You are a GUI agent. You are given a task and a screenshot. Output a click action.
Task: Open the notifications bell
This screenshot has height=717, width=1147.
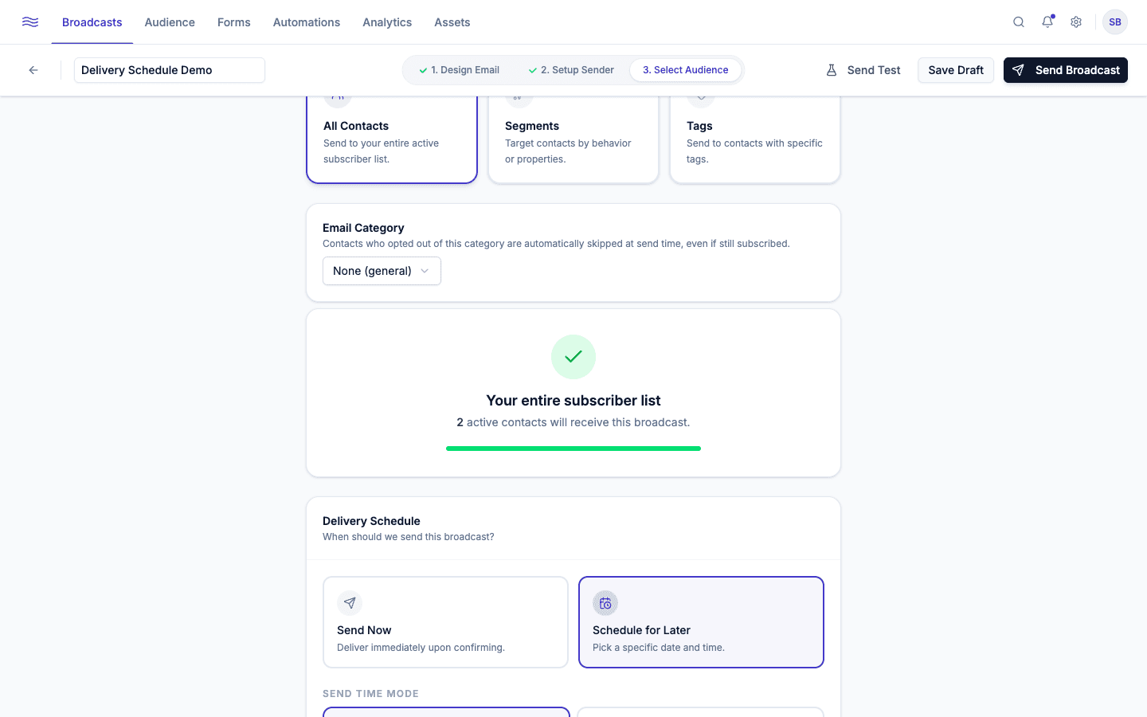(1047, 22)
